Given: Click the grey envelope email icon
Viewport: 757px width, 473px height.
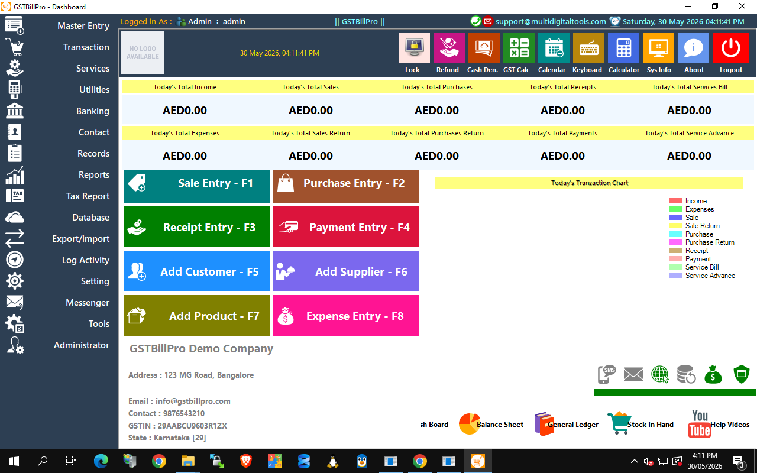Looking at the screenshot, I should coord(633,374).
